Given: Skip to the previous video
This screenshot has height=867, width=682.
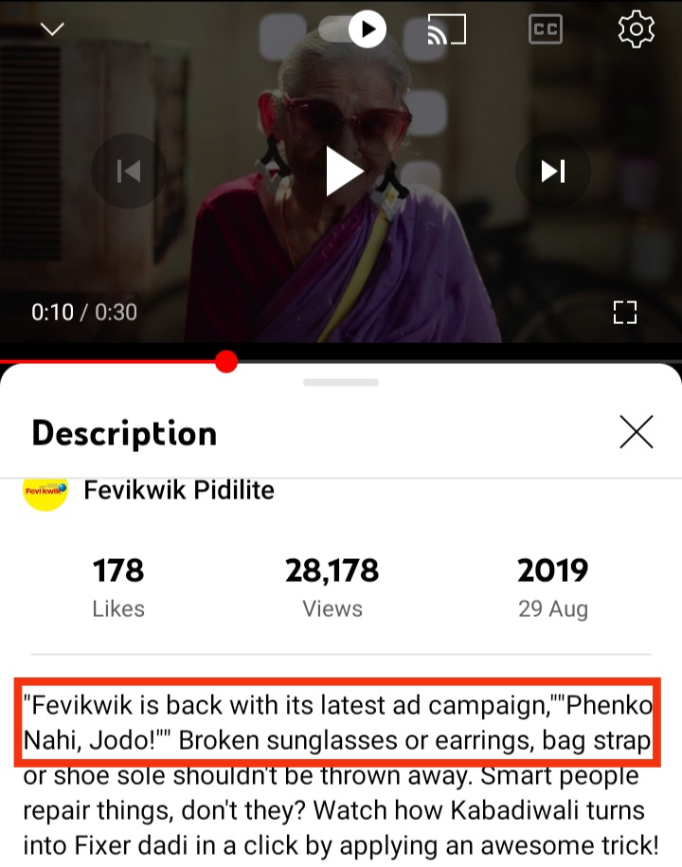Looking at the screenshot, I should tap(129, 171).
